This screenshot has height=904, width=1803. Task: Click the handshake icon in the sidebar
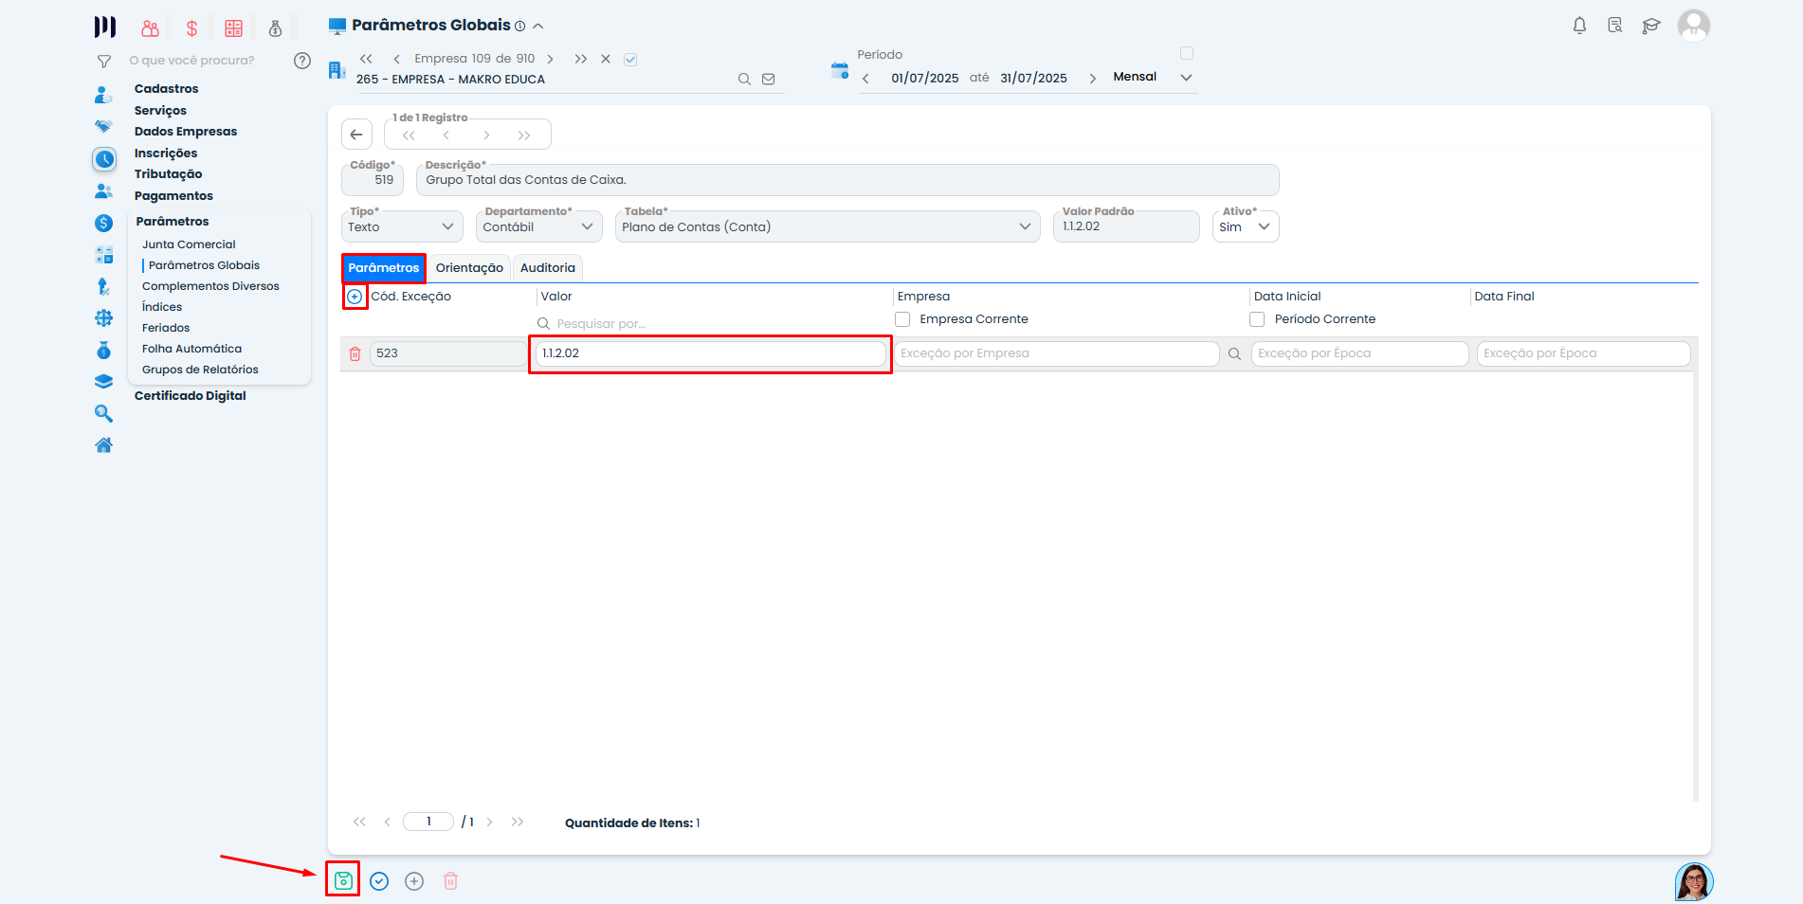click(104, 124)
